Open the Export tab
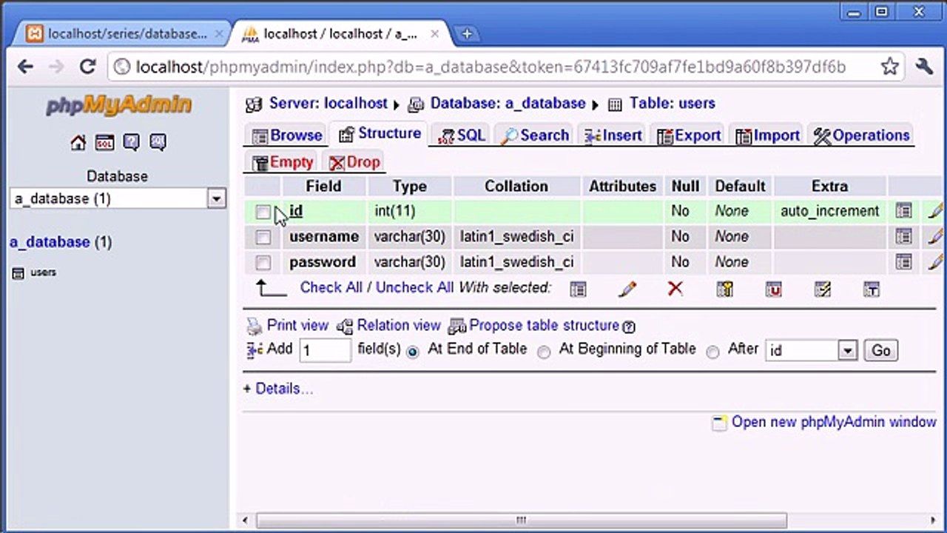This screenshot has width=947, height=533. pyautogui.click(x=688, y=135)
